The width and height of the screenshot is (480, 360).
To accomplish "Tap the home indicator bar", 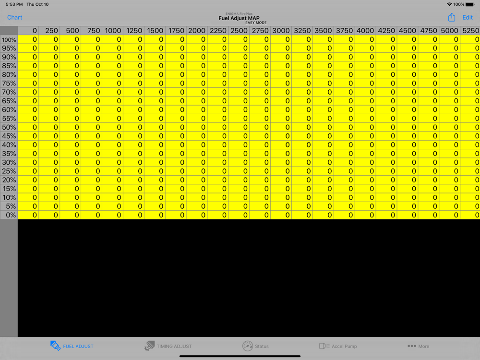I will coord(240,356).
